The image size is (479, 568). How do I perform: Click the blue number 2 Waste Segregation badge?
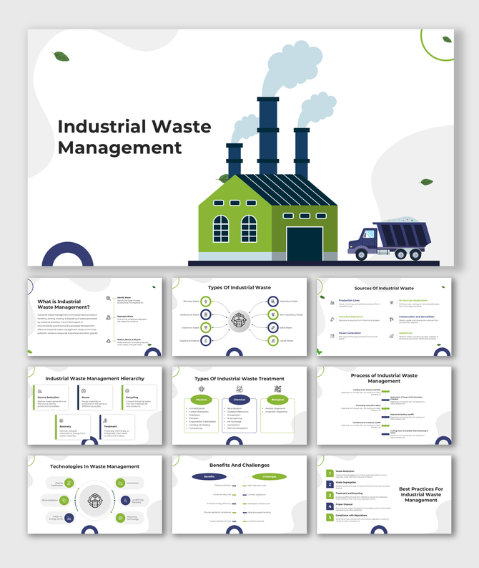point(330,484)
